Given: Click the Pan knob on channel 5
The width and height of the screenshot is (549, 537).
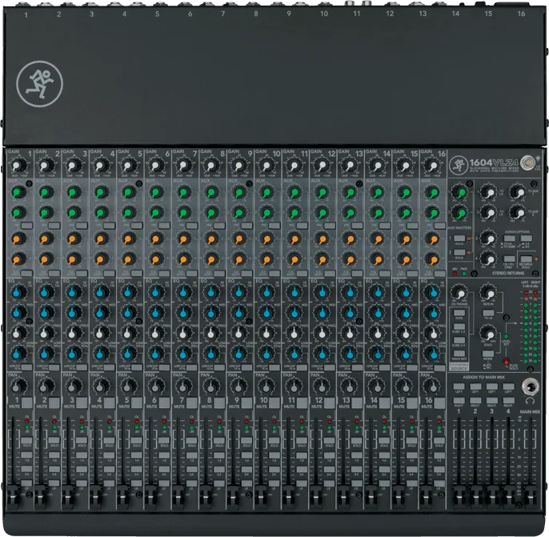Looking at the screenshot, I should point(129,386).
